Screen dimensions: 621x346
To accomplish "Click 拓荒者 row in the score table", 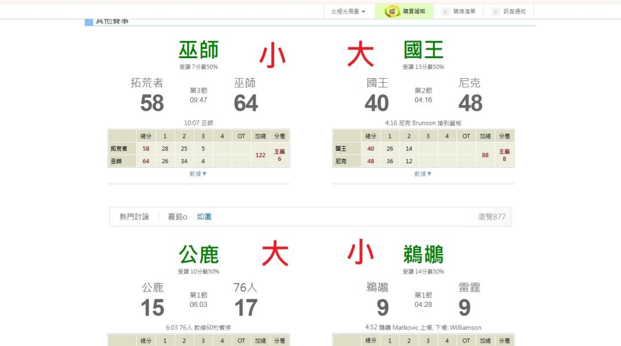I will click(119, 149).
